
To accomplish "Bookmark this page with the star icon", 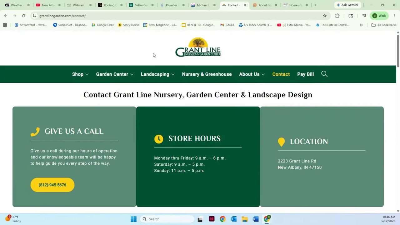I will click(325, 16).
